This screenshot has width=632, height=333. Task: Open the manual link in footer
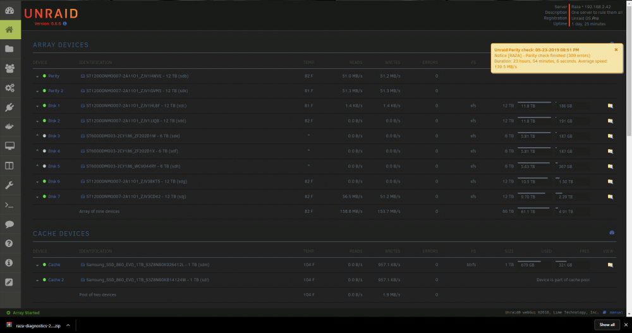pos(616,312)
